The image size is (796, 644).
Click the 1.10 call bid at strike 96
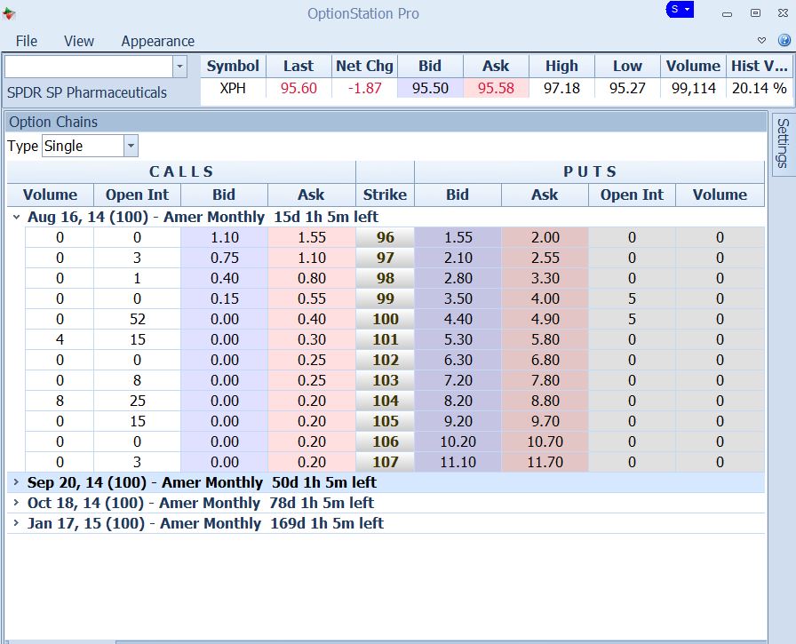224,237
